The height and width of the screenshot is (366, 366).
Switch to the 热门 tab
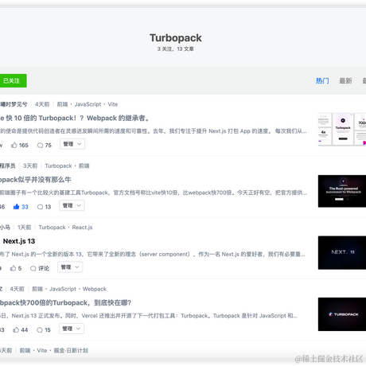(322, 80)
